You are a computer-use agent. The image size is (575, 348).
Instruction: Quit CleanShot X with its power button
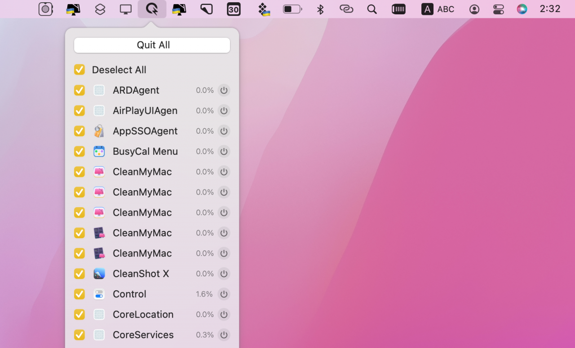(x=224, y=274)
